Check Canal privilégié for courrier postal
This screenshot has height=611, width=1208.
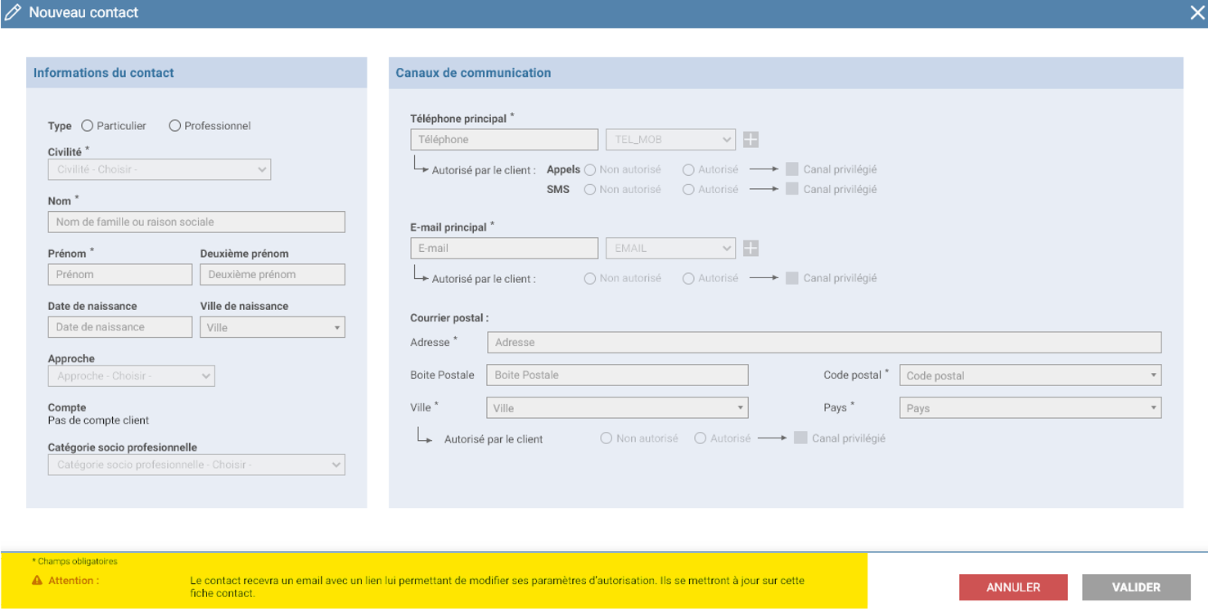[x=800, y=438]
